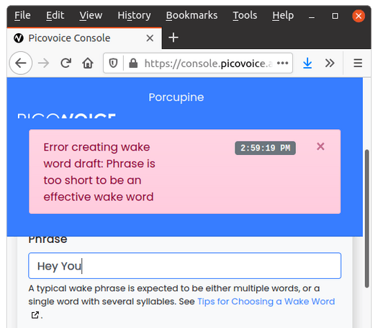Open the downloads arrow panel
The height and width of the screenshot is (328, 378).
(307, 63)
